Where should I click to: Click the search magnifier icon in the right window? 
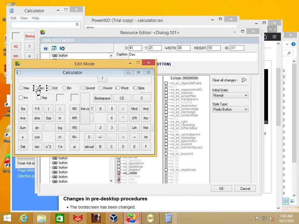coord(289,53)
